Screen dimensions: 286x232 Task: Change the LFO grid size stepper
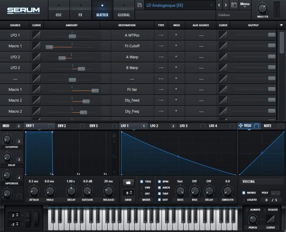(x=128, y=193)
